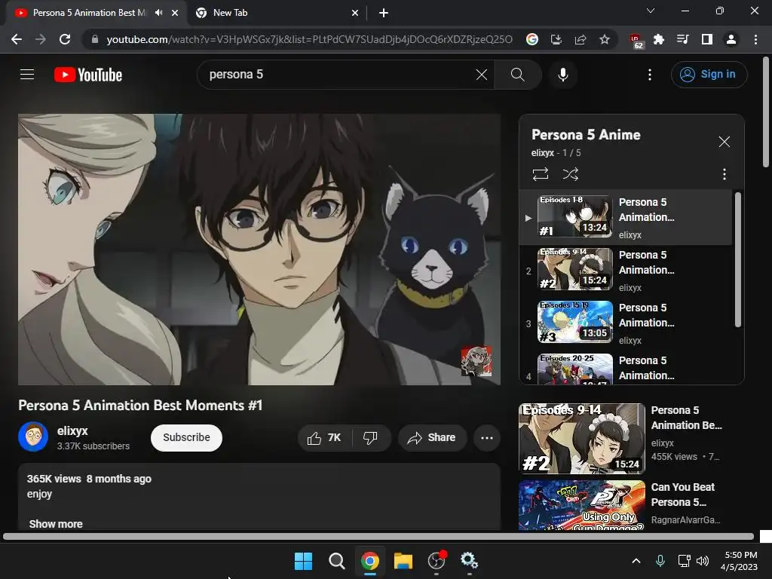The image size is (772, 579).
Task: Open playlist options three-dot menu
Action: (724, 174)
